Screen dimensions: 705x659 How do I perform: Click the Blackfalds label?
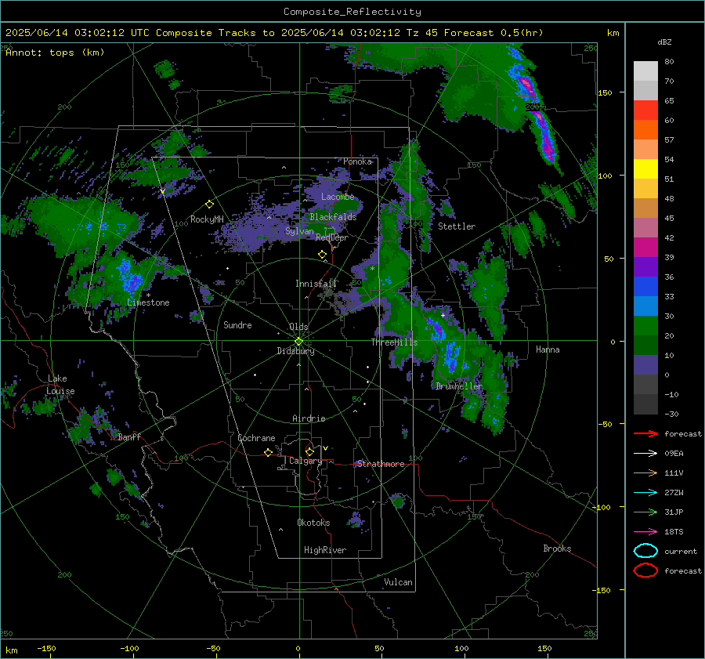click(x=333, y=217)
